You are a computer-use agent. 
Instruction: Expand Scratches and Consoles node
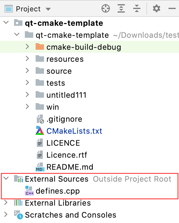6,215
